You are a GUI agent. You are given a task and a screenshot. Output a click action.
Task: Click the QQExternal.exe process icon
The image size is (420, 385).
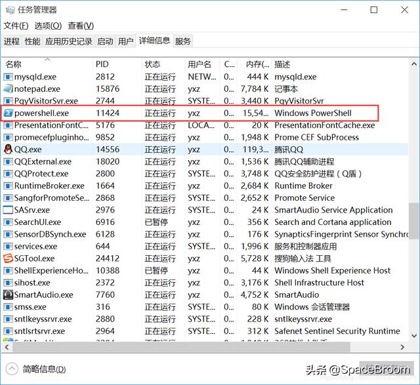tap(8, 162)
